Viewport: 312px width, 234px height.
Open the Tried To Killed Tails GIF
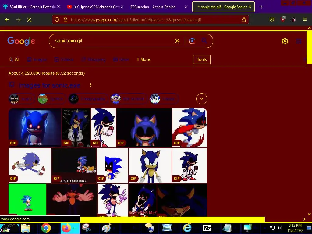pos(74,165)
